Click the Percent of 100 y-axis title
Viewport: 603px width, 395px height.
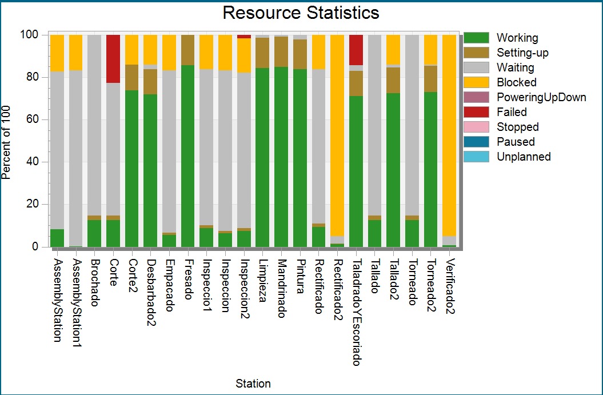tap(7, 141)
